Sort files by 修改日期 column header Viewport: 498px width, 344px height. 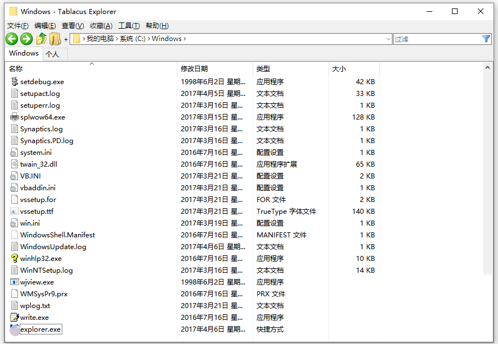coord(194,68)
